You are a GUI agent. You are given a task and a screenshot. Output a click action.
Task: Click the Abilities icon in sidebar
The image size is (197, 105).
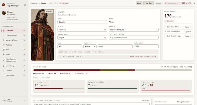[x=4, y=45]
